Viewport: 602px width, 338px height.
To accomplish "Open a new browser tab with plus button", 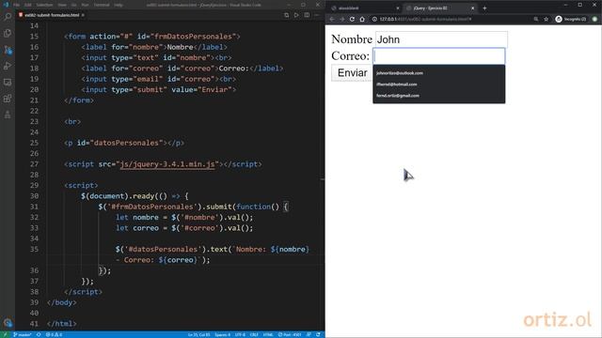I will click(x=484, y=8).
